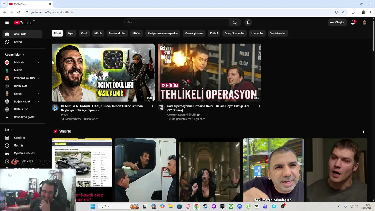Go to Ana Sayfa in the sidebar

point(22,34)
